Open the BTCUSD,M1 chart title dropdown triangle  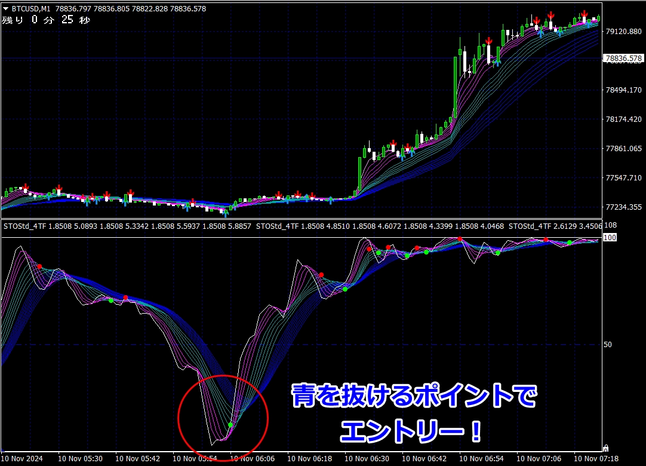[x=5, y=8]
